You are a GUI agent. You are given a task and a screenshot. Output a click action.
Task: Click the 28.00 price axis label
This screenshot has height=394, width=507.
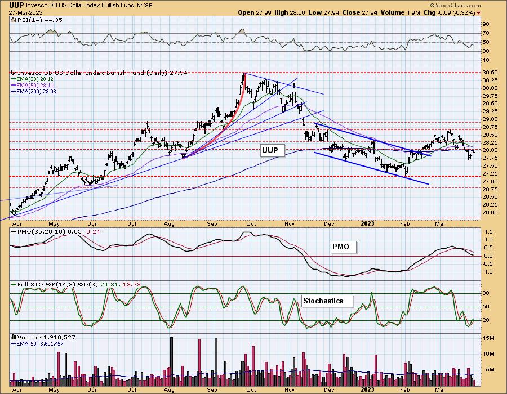tap(490, 150)
